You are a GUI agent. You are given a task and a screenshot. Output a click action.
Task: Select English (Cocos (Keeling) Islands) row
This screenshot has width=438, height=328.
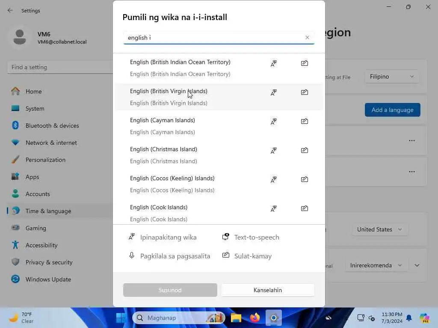point(219,184)
